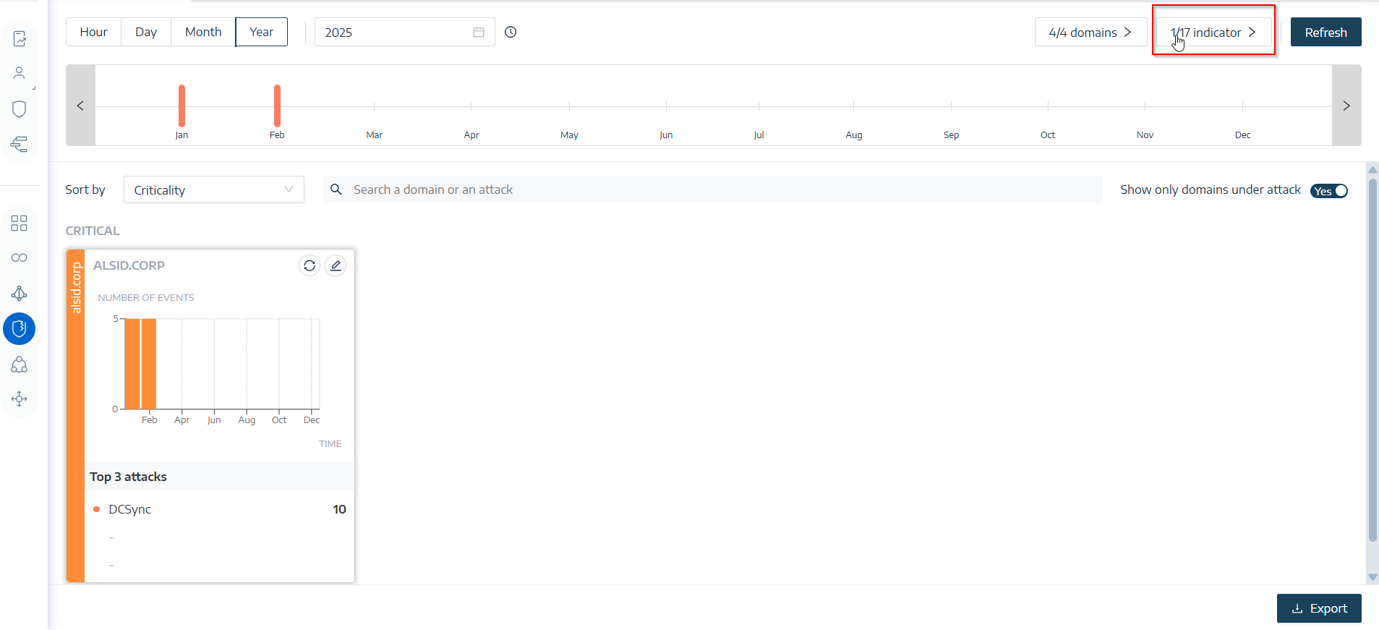Click the calendar icon in the 2025 field
The image size is (1379, 630).
tap(479, 32)
